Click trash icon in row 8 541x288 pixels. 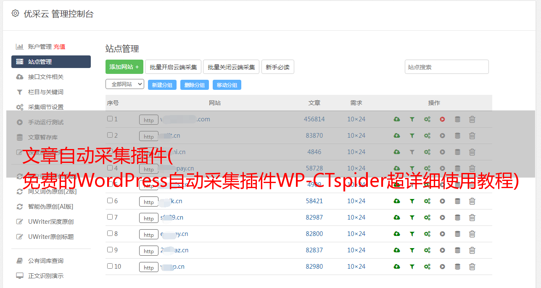472,234
